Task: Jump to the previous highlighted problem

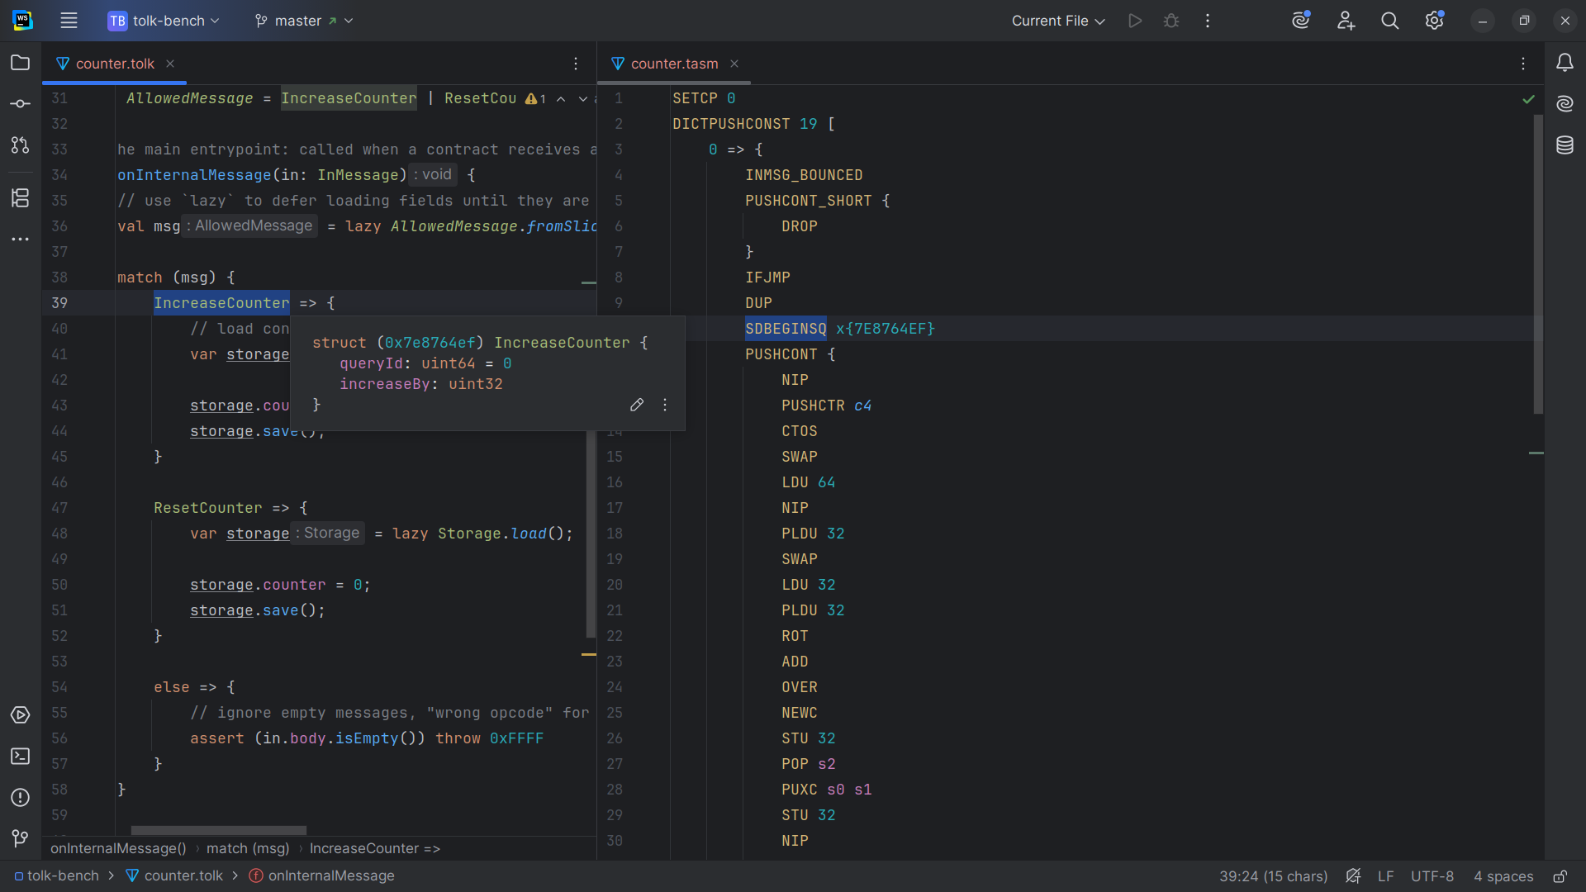Action: tap(561, 99)
